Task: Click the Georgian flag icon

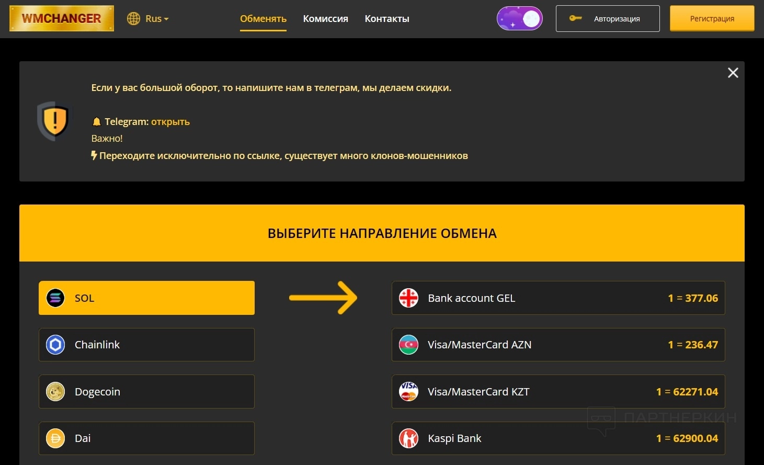Action: pos(408,298)
